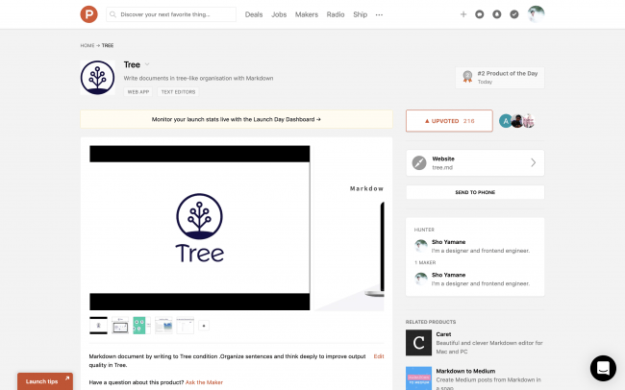Screen dimensions: 625x390
Task: Click the Caret "C" product icon
Action: point(418,343)
